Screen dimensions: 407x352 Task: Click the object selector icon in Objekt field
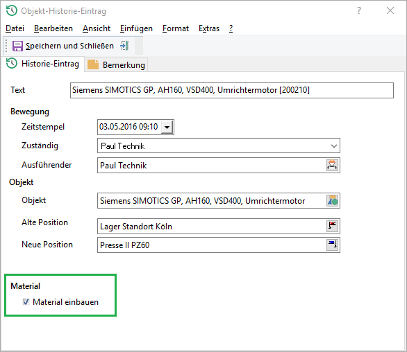(332, 200)
